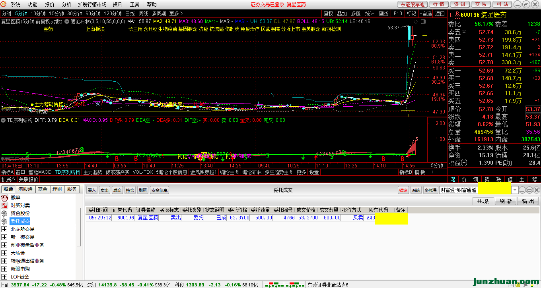The image size is (541, 288).
Task: Click the 关联报价 tab
Action: [29, 179]
